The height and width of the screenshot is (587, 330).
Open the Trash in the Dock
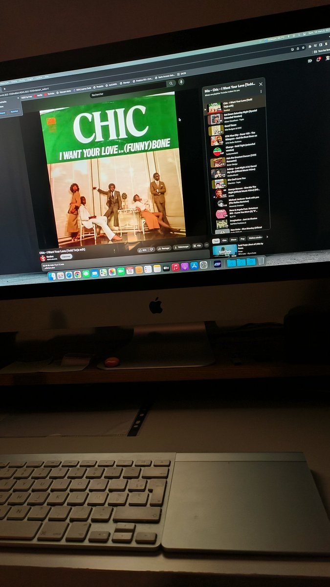point(261,261)
